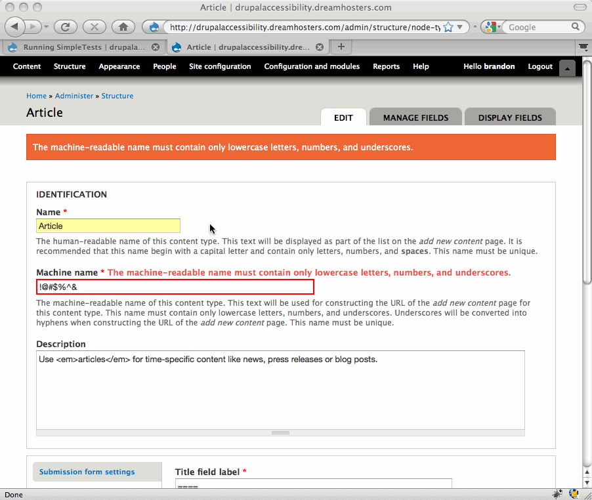Close the Article browser tab
Viewport: 592px width, 500px height.
[320, 47]
